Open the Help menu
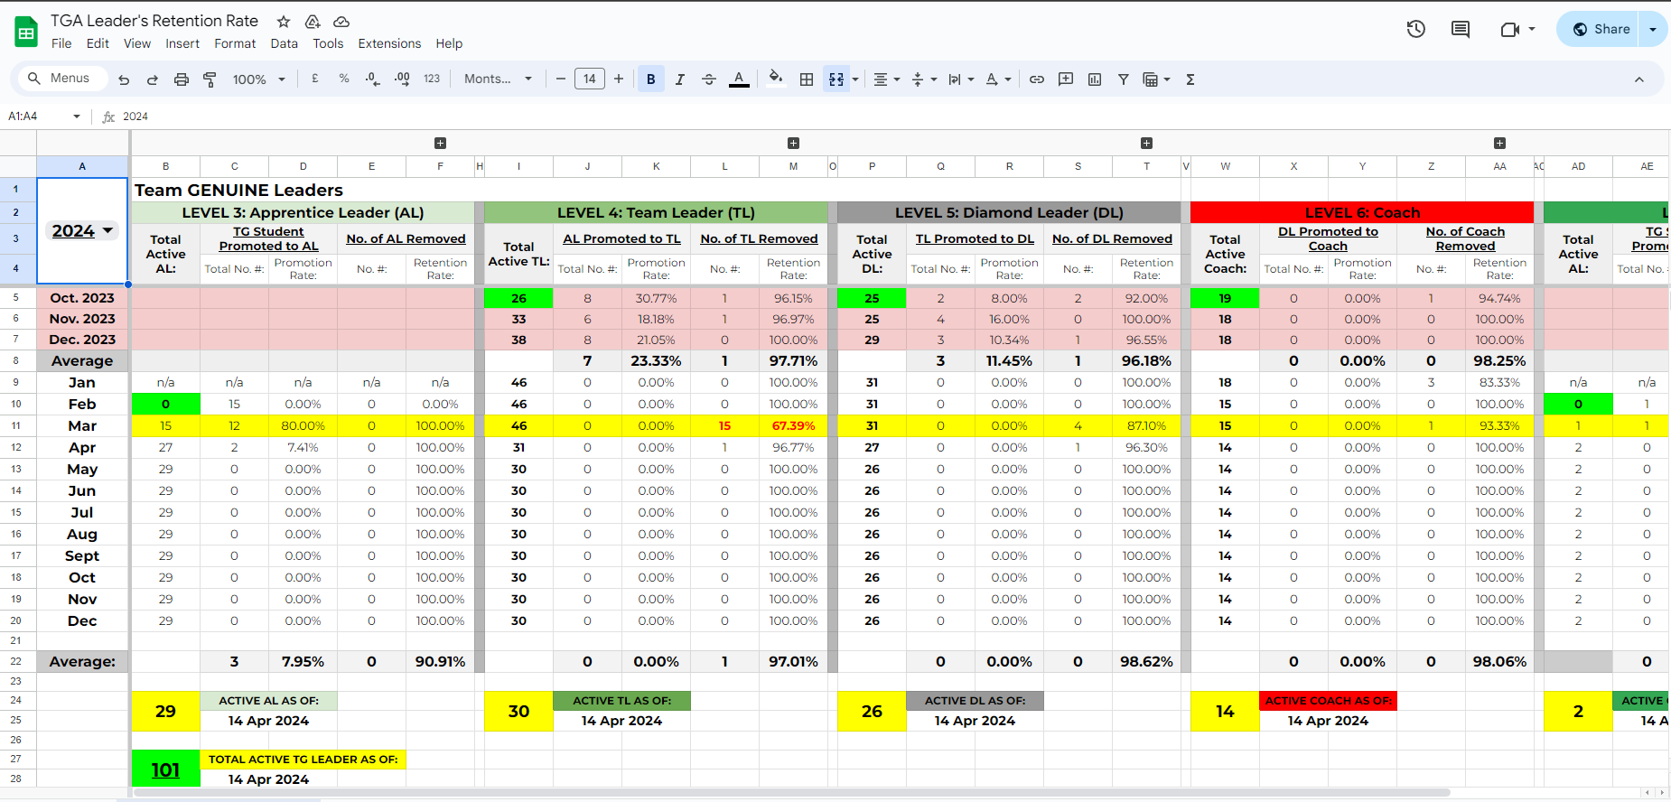This screenshot has height=802, width=1671. [449, 43]
